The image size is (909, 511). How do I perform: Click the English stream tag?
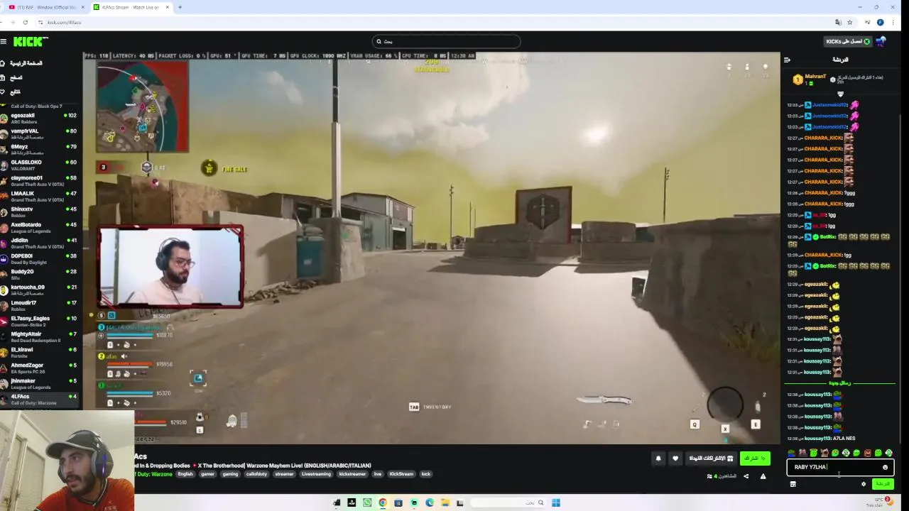point(185,474)
